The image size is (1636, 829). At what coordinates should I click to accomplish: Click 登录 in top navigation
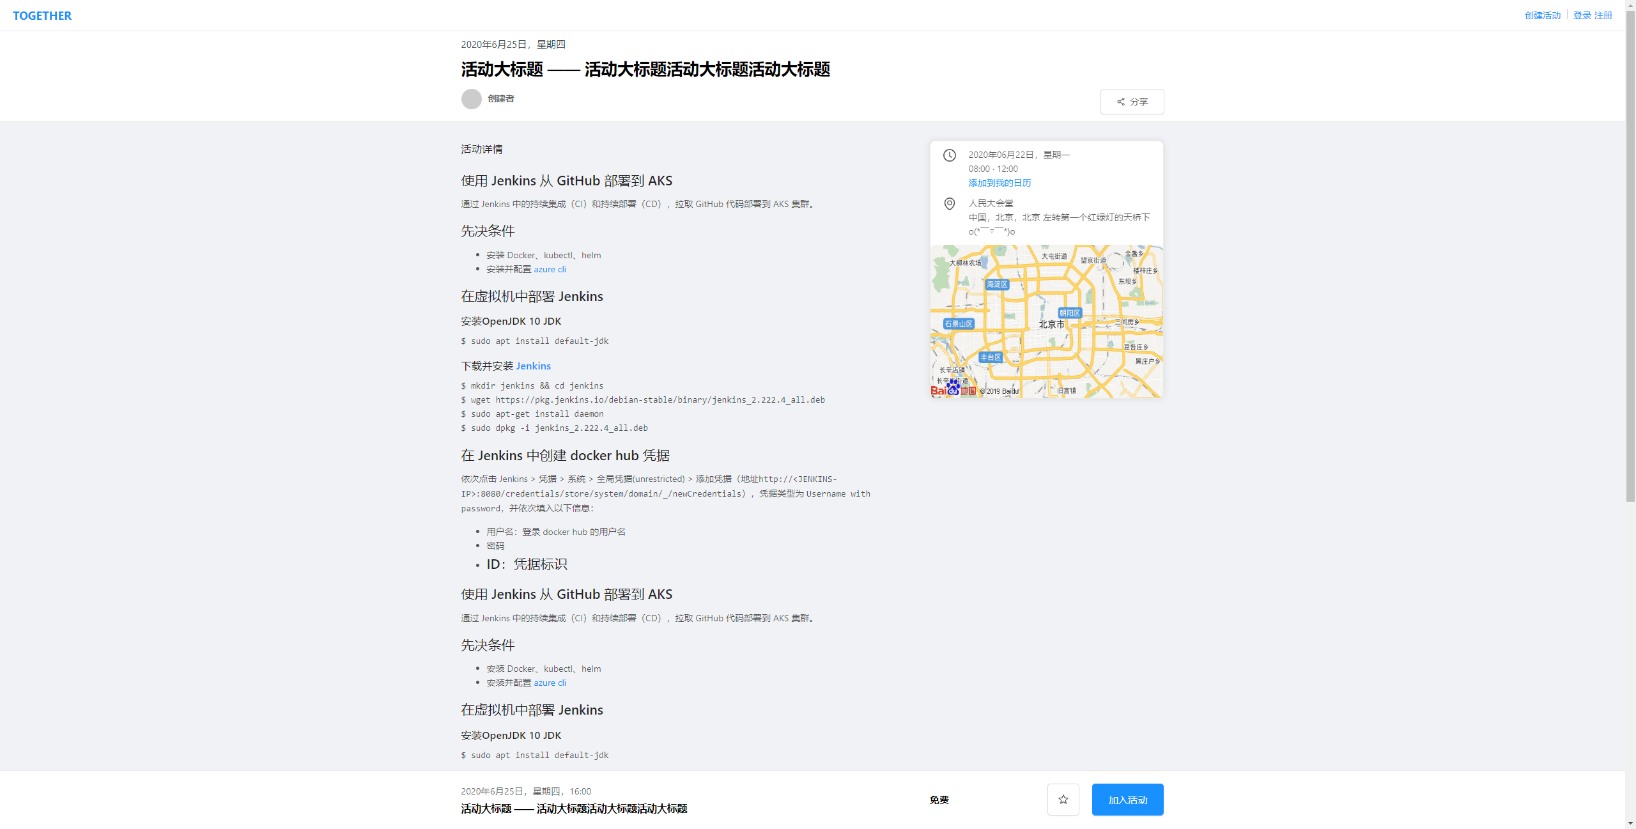pyautogui.click(x=1582, y=15)
